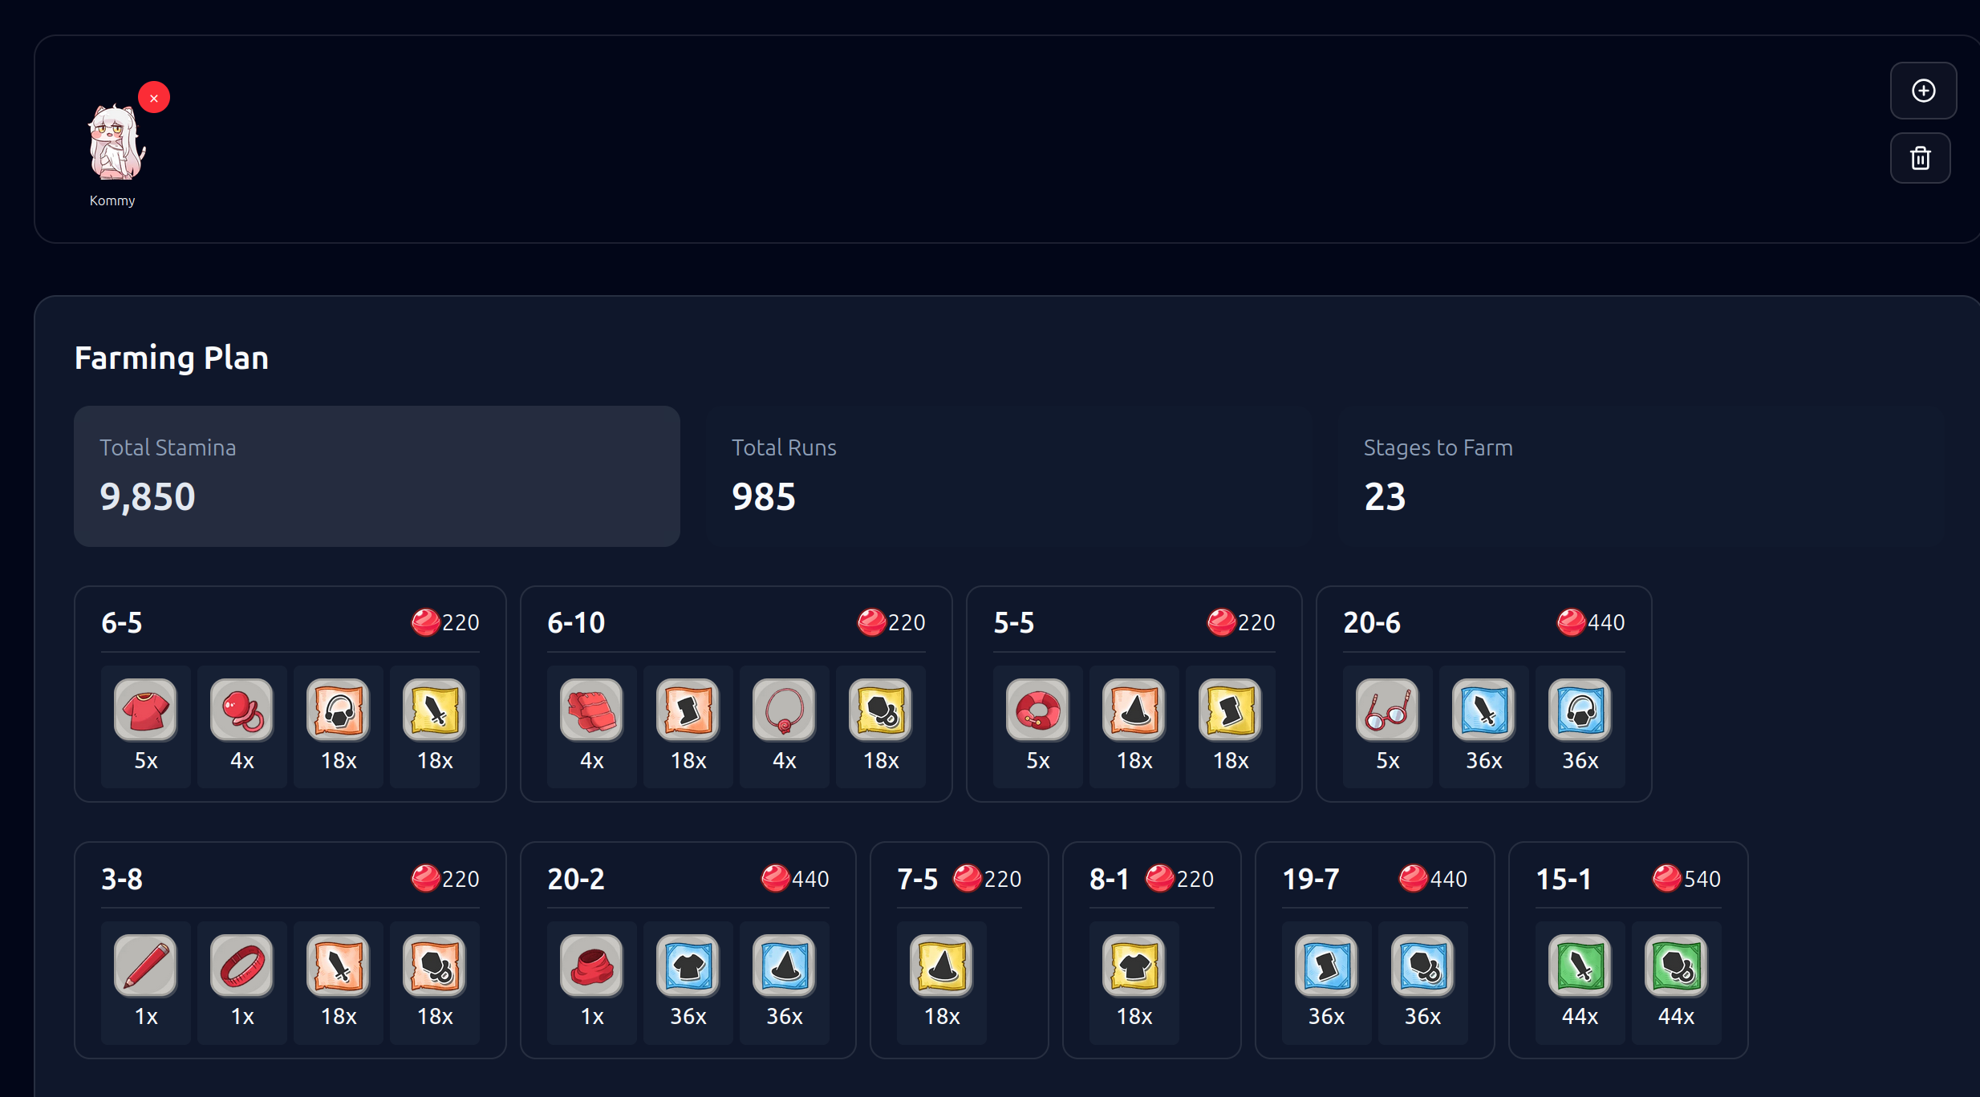The height and width of the screenshot is (1097, 1980).
Task: Click the green sword blueprint in 15-1
Action: click(x=1580, y=965)
